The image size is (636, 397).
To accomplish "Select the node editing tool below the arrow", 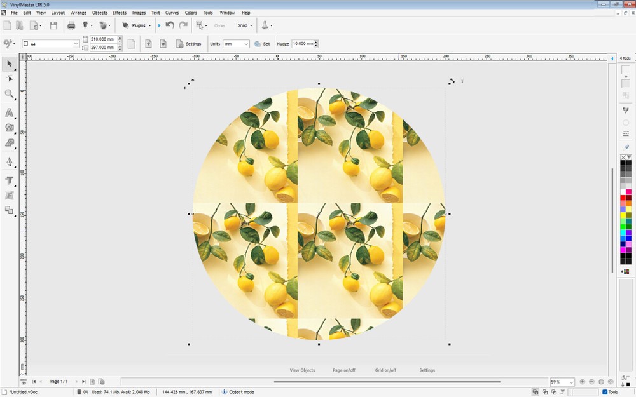I will click(x=9, y=79).
